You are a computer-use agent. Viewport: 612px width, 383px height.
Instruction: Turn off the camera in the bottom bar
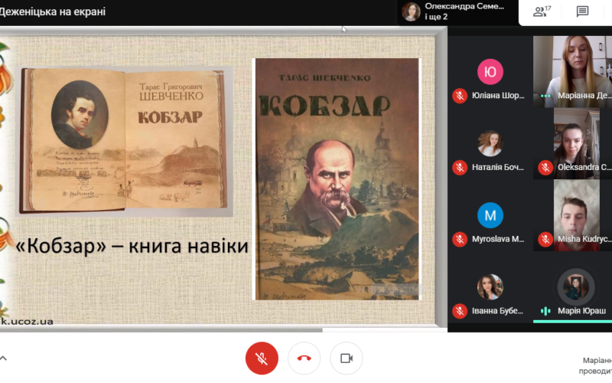click(346, 358)
